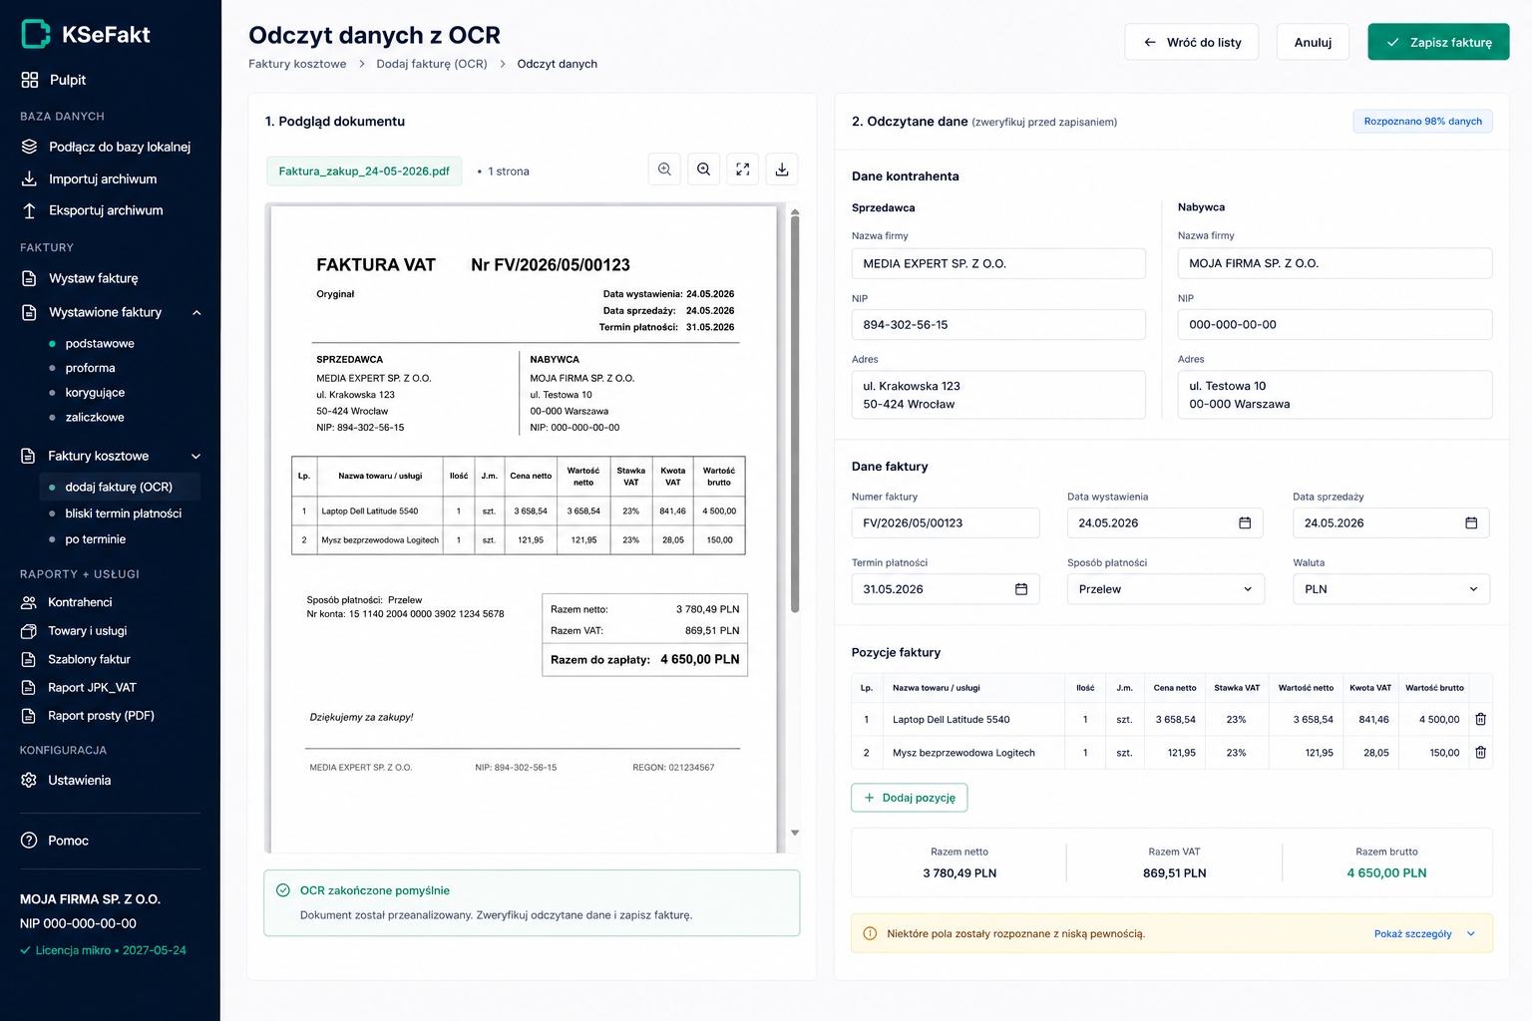Click the low confidence warning icon

coord(870,934)
